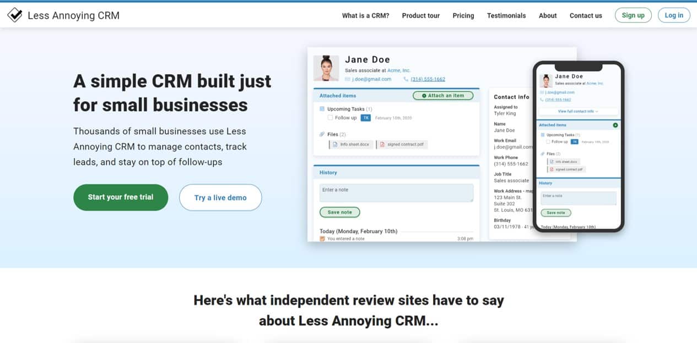This screenshot has width=697, height=343.
Task: Click the TK badge in phone preview
Action: coord(575,142)
